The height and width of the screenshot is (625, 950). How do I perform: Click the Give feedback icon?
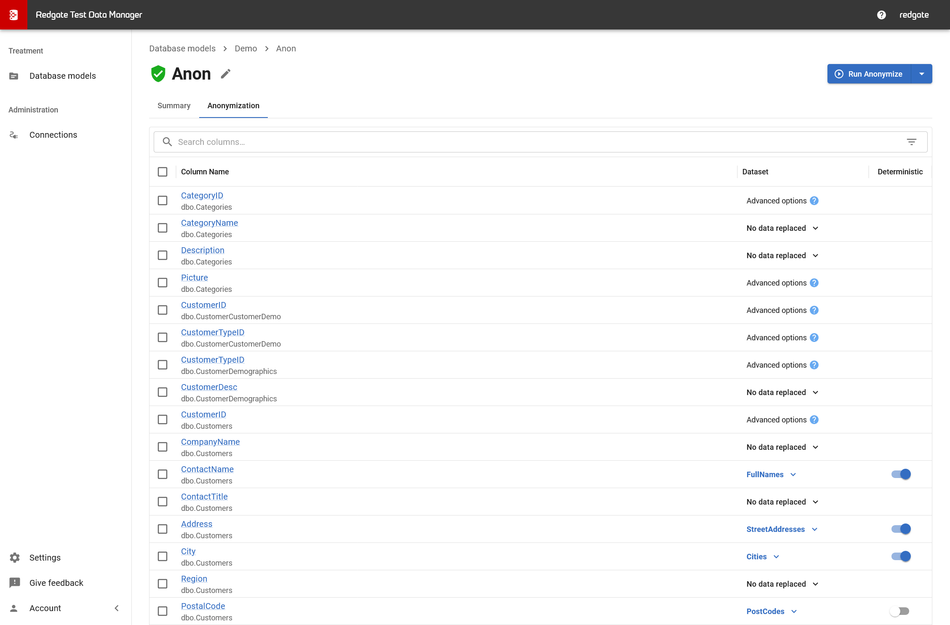(x=15, y=583)
